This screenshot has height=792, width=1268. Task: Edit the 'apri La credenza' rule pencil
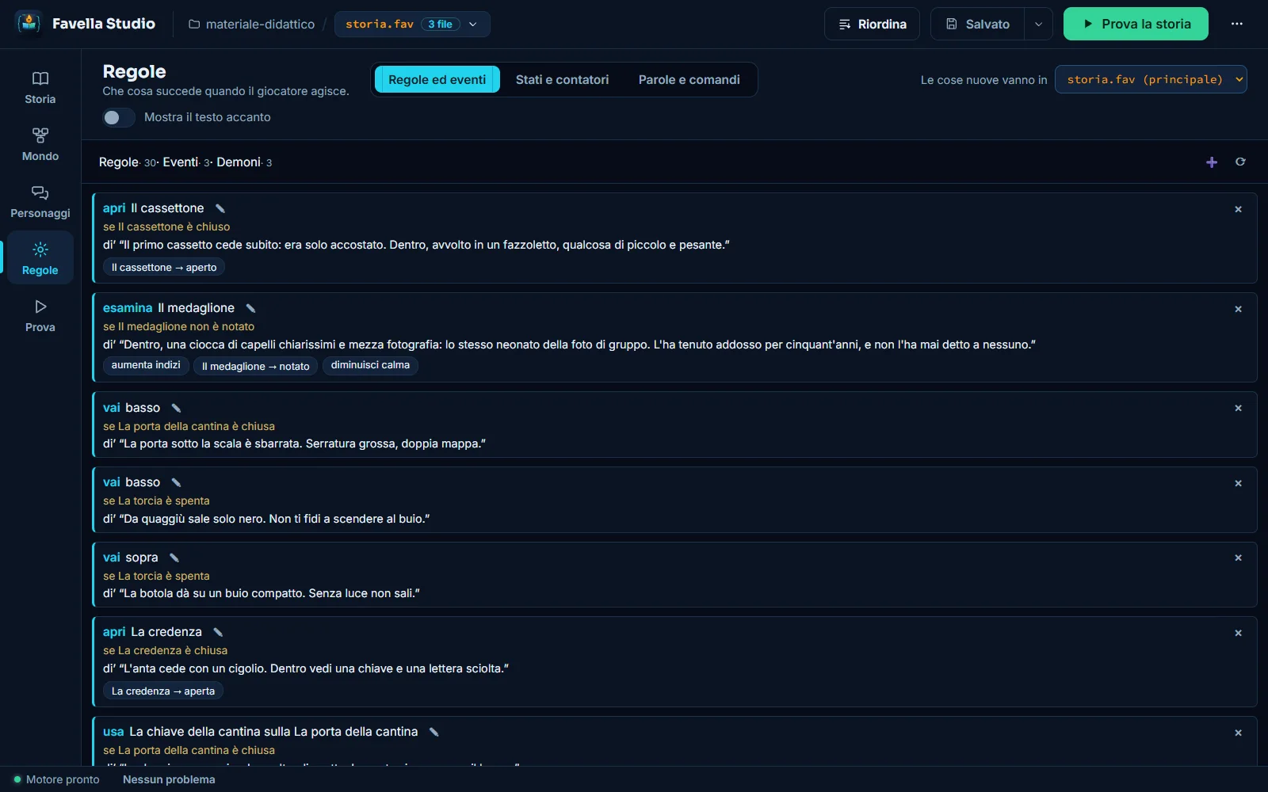pyautogui.click(x=218, y=632)
